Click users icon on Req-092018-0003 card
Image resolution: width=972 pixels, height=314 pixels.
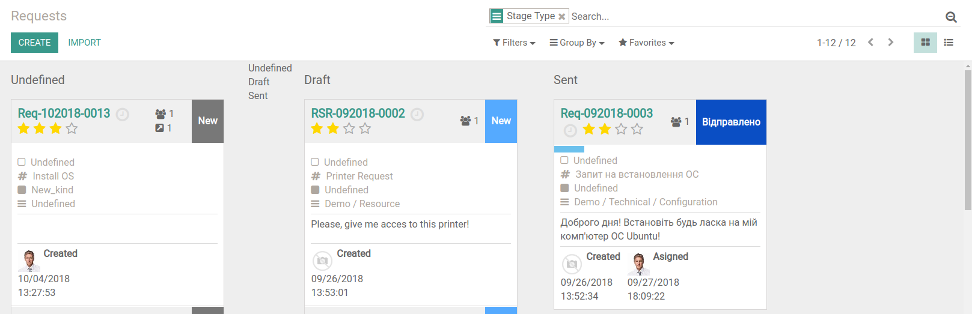[x=676, y=121]
